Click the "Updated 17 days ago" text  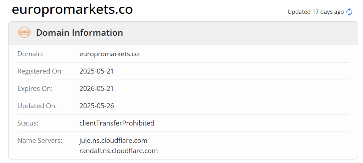pyautogui.click(x=315, y=12)
